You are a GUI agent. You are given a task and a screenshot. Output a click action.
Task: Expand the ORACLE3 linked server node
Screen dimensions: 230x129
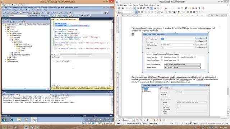(10, 53)
